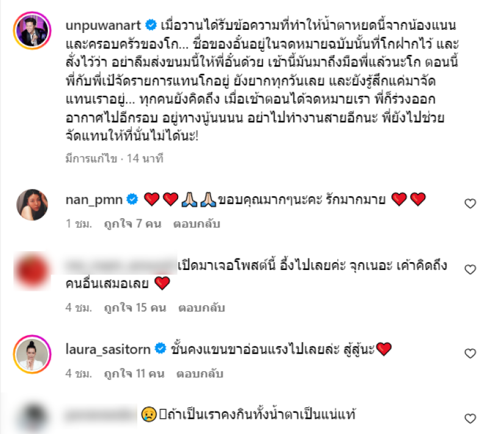
Task: Like the crying emoji comment with heart
Action: [470, 418]
